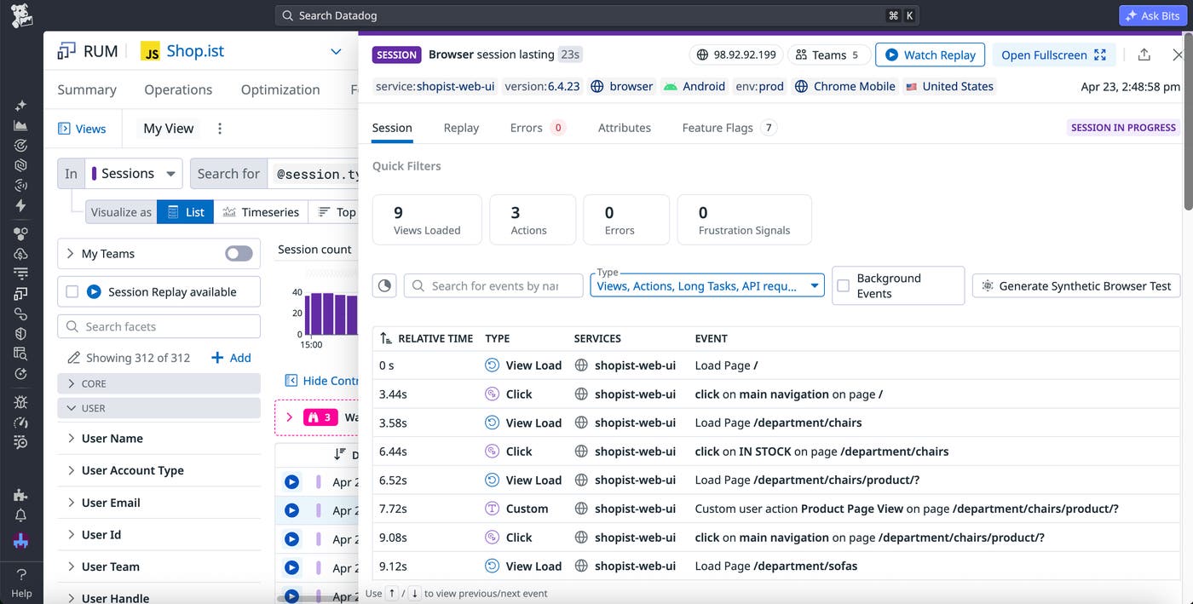The width and height of the screenshot is (1193, 604).
Task: Open Help from the left sidebar
Action: click(21, 584)
